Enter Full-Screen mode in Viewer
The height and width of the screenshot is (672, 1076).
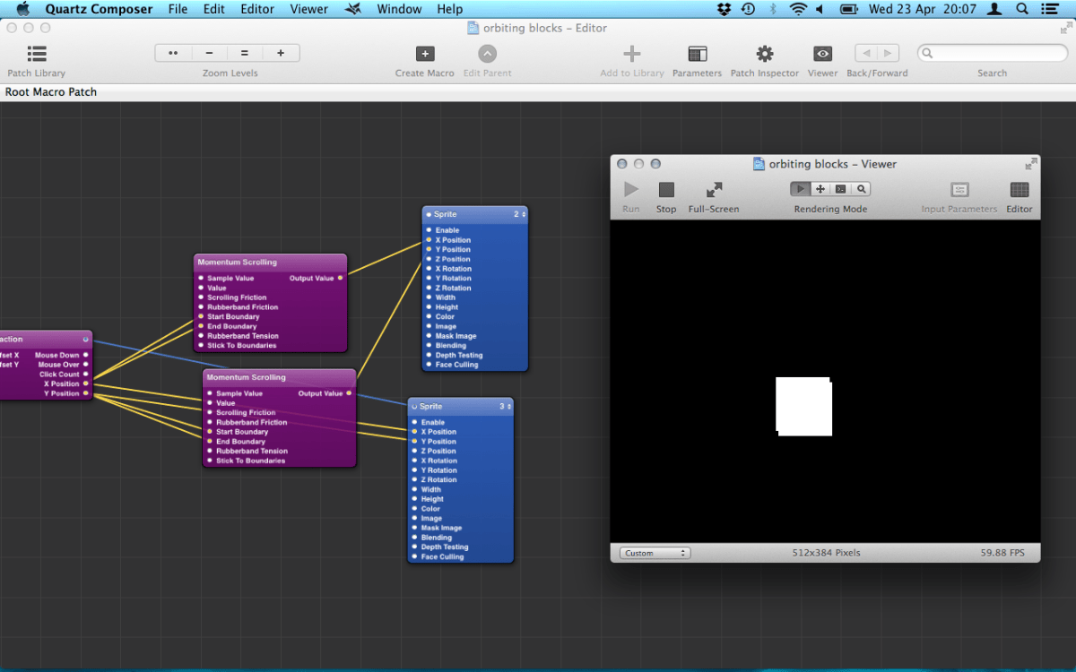coord(714,190)
